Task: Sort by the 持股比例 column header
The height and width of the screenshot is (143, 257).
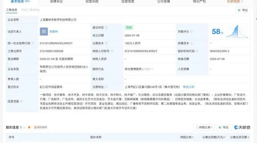Action: [x=187, y=137]
